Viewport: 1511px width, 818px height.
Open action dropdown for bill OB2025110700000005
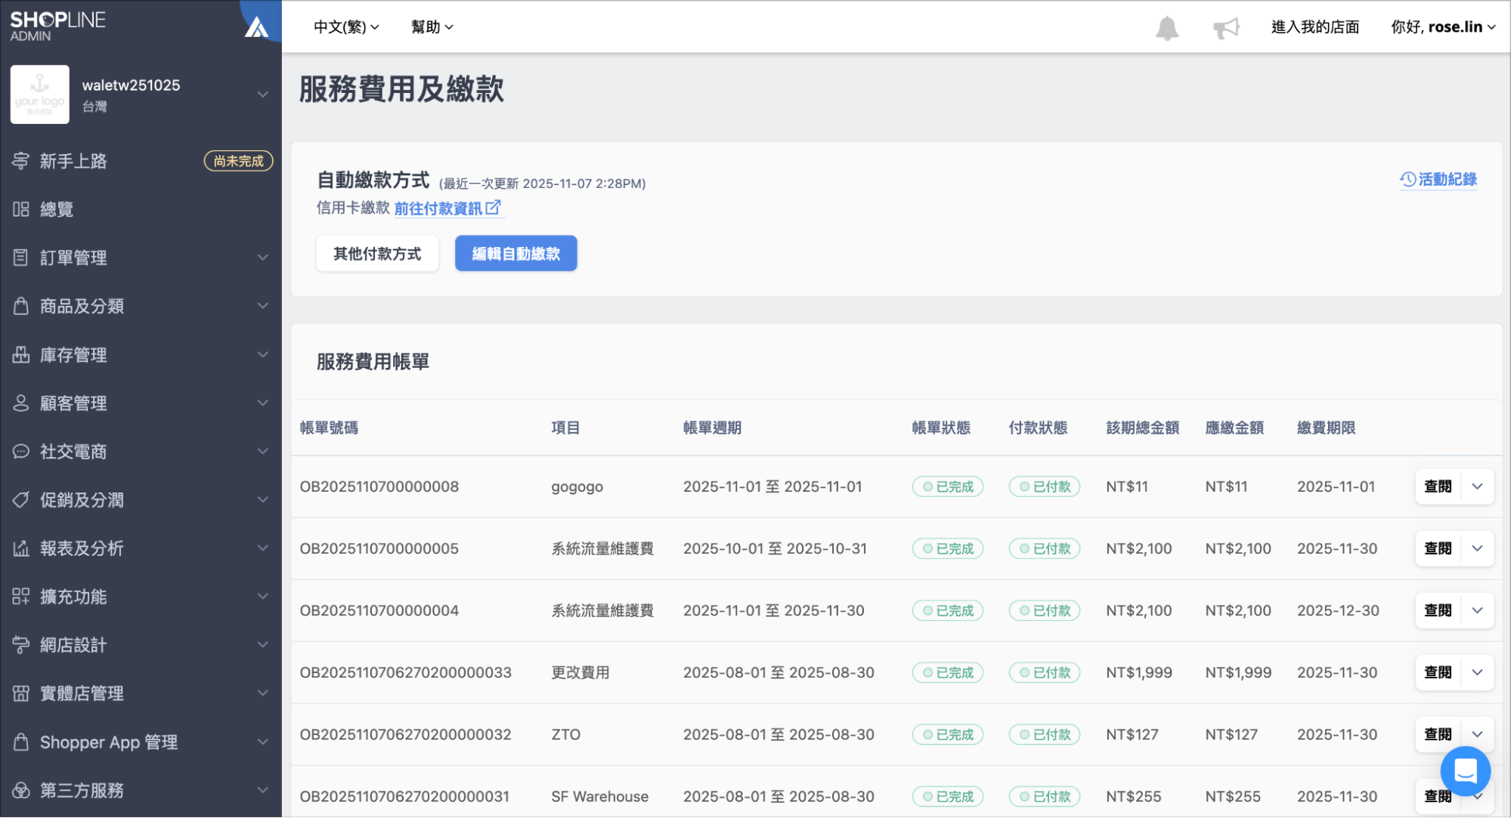point(1478,548)
